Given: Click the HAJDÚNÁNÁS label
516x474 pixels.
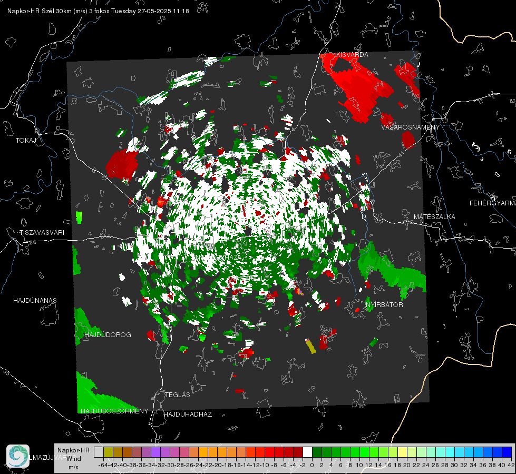Looking at the screenshot, I should pos(35,300).
